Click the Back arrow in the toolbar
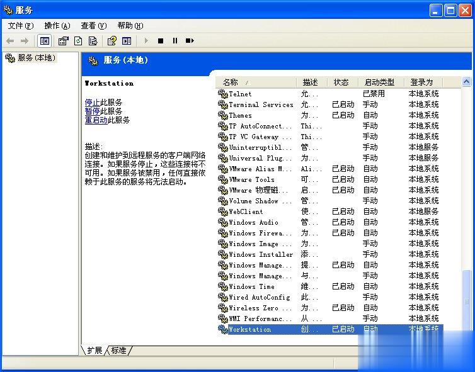 click(x=10, y=40)
